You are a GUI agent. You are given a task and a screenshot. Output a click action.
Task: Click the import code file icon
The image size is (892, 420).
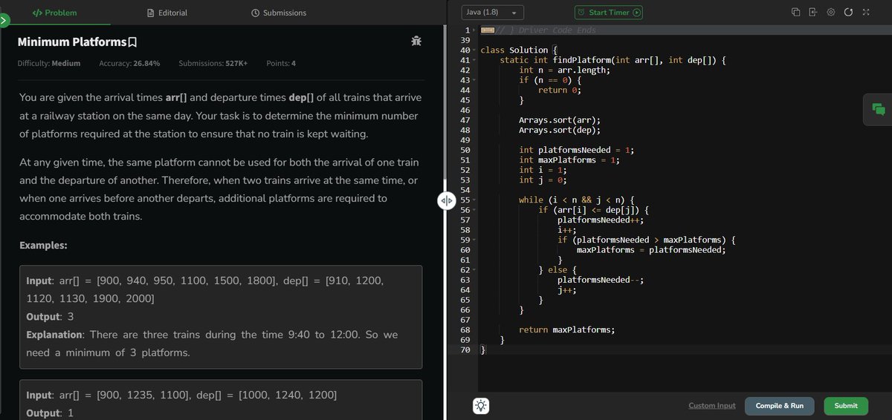pyautogui.click(x=813, y=13)
